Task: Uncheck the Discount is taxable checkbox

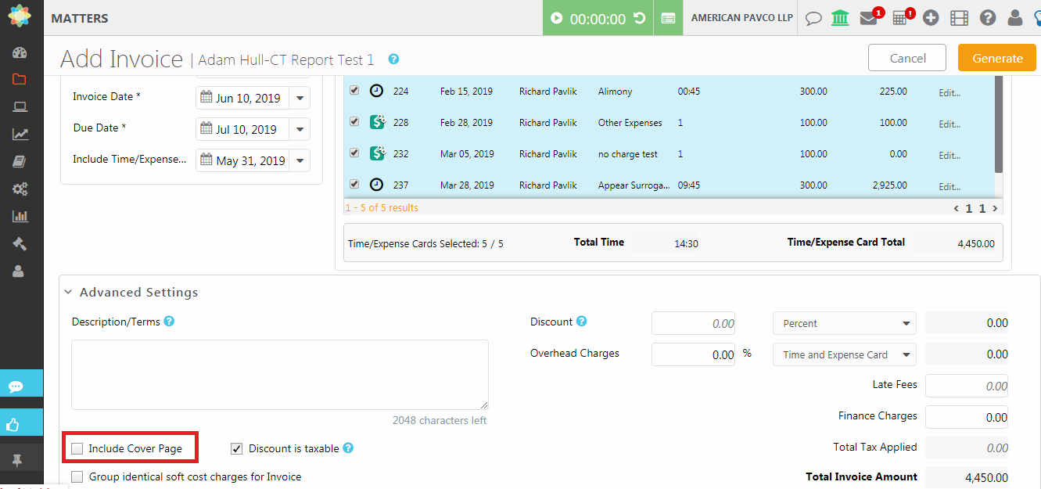Action: tap(237, 448)
